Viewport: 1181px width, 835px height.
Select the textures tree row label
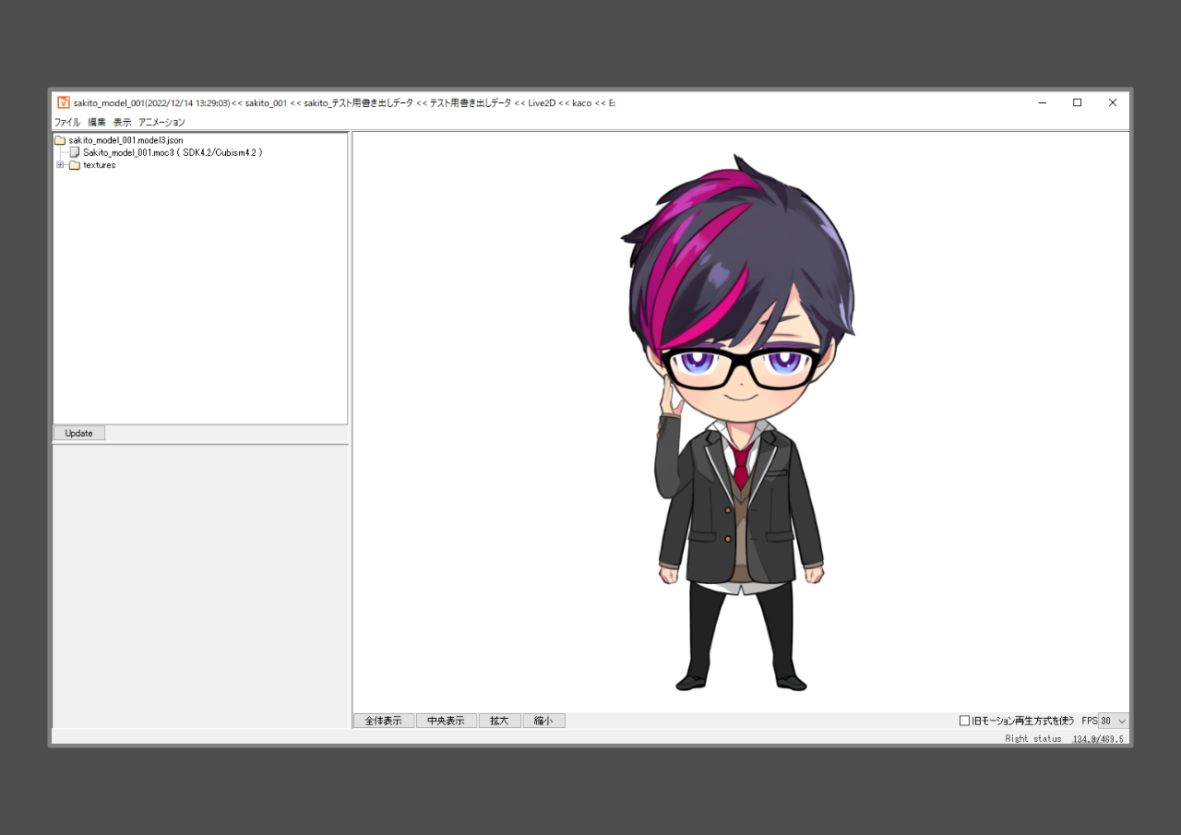[x=100, y=165]
